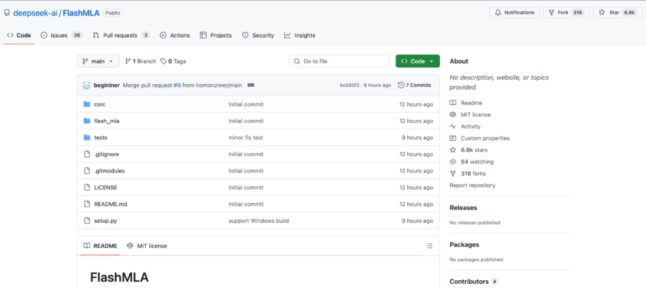Open the Packages section heading

pos(464,244)
